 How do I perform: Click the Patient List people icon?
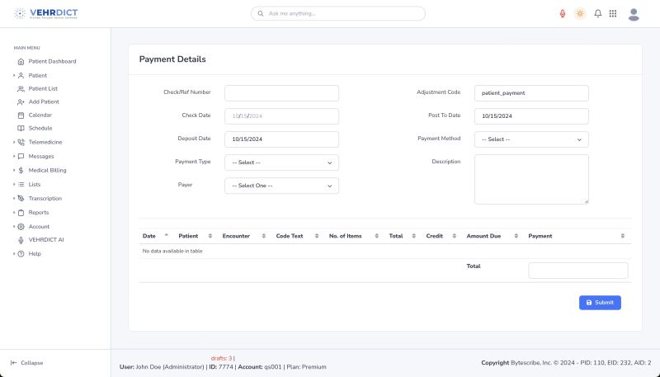[x=21, y=89]
